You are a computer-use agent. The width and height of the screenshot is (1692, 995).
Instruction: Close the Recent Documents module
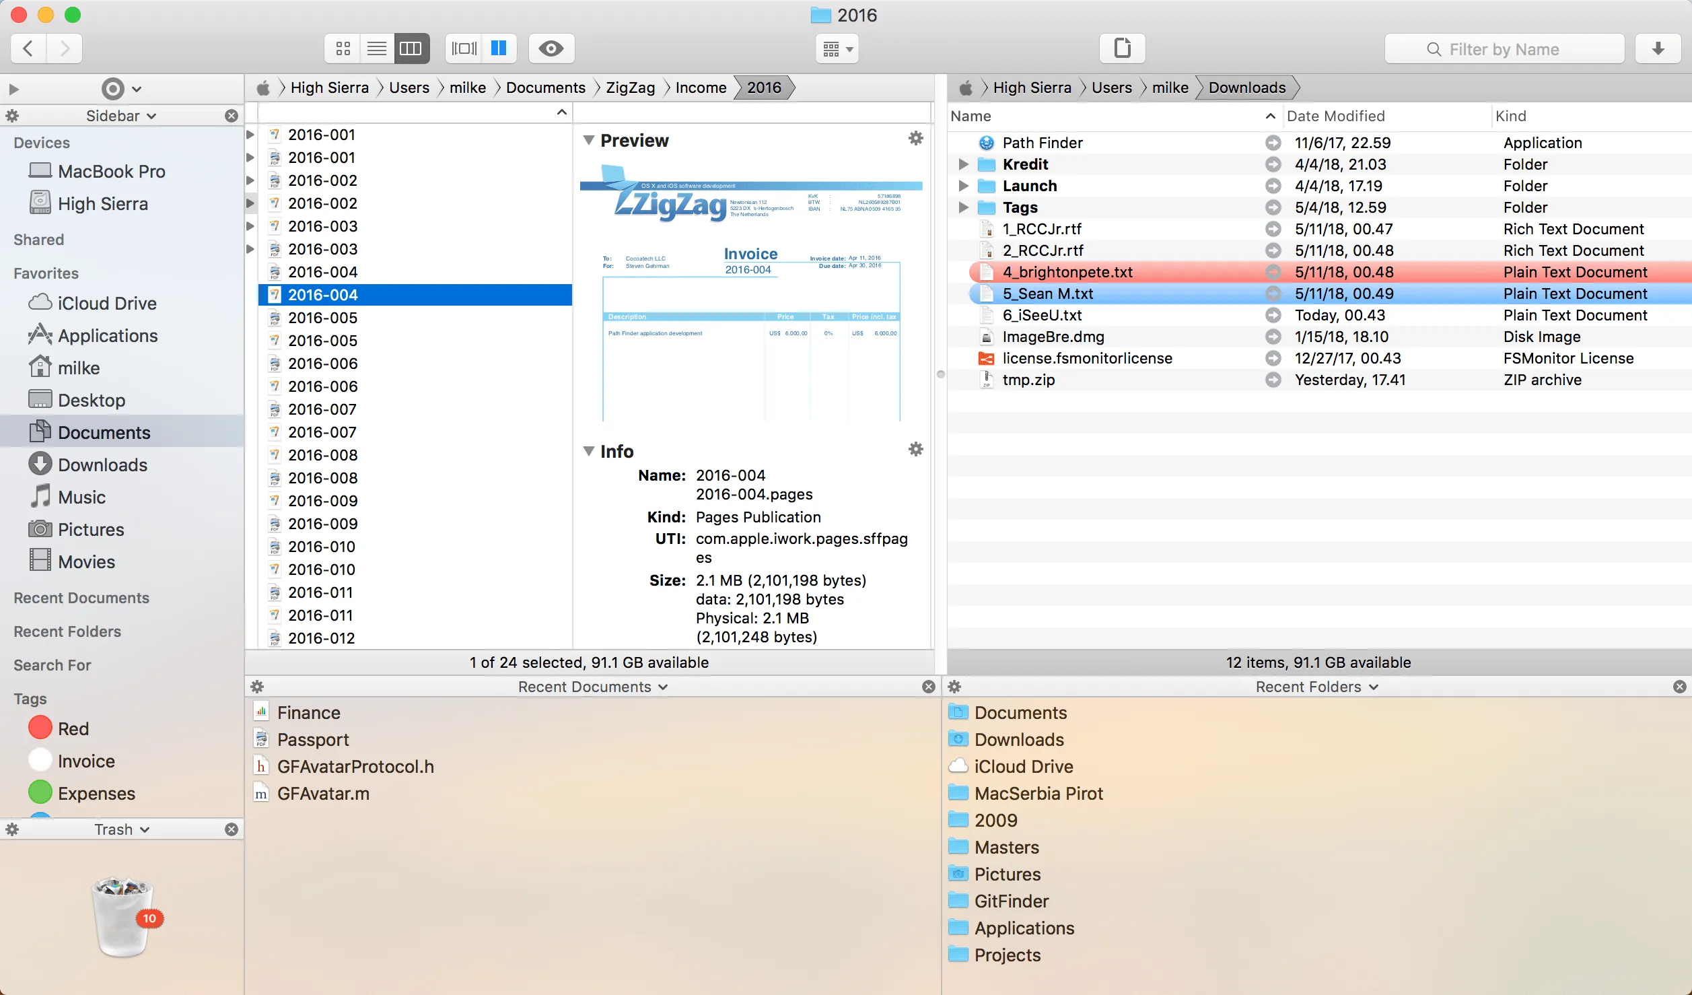pyautogui.click(x=929, y=687)
